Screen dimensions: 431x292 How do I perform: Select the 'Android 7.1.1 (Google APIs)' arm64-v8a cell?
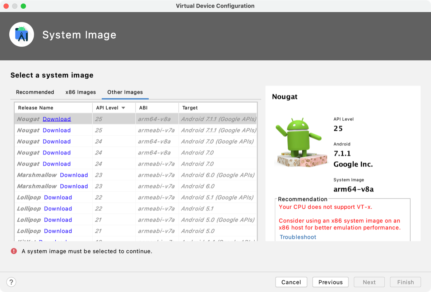click(x=218, y=119)
